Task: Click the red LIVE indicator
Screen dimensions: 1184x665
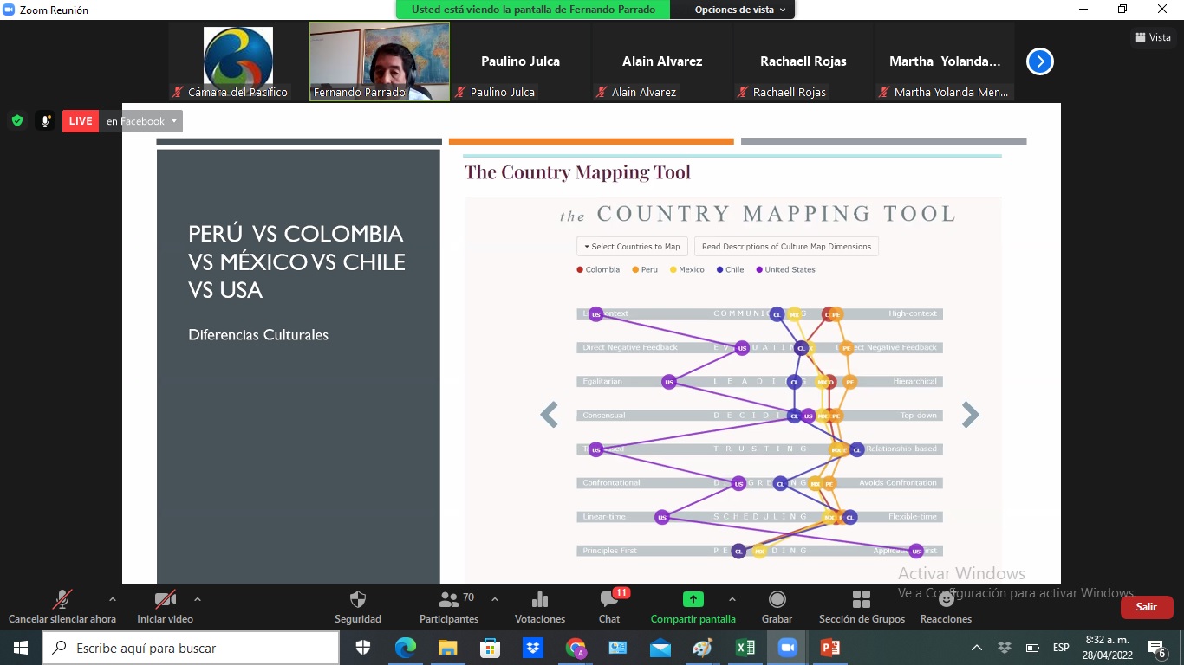Action: (x=81, y=121)
